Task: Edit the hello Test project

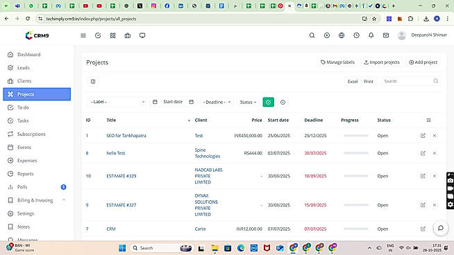Action: click(423, 153)
